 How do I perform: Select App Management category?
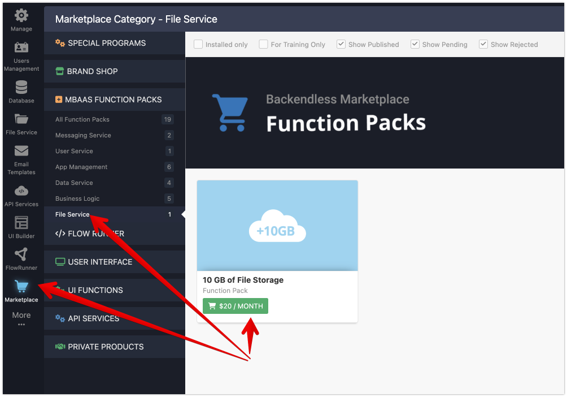point(115,167)
